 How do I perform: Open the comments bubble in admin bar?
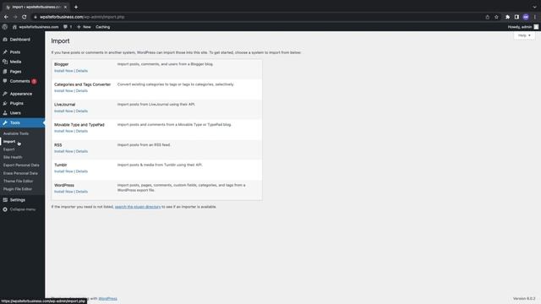pyautogui.click(x=68, y=27)
